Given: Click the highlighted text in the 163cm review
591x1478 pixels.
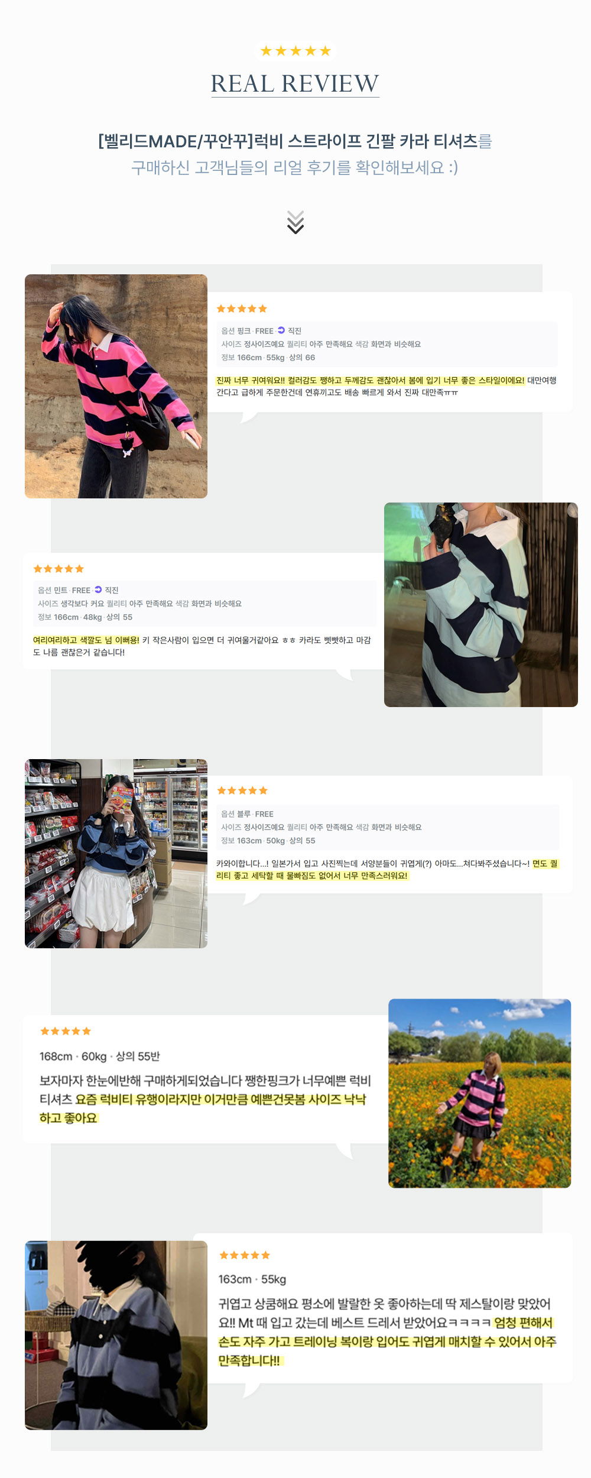Looking at the screenshot, I should point(387,1341).
